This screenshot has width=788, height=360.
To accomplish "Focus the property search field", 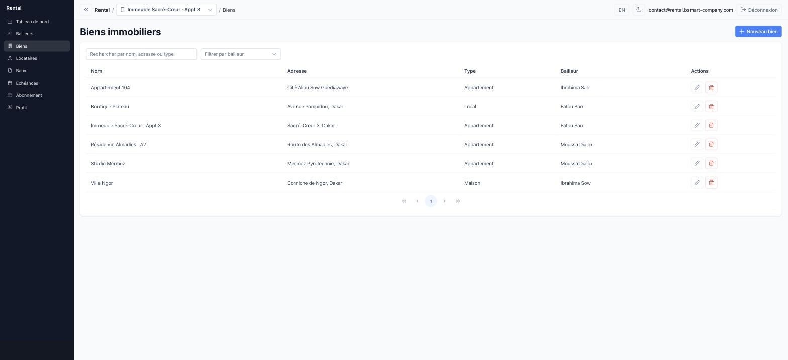I will pyautogui.click(x=141, y=54).
